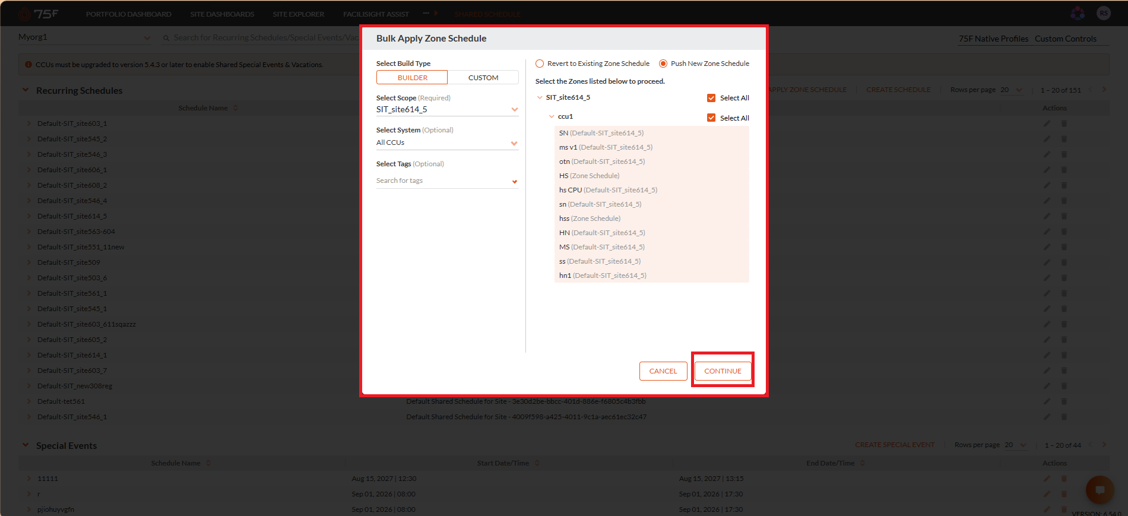The height and width of the screenshot is (516, 1128).
Task: Click the edit pencil for Default-SIT_site603_1
Action: [x=1047, y=124]
